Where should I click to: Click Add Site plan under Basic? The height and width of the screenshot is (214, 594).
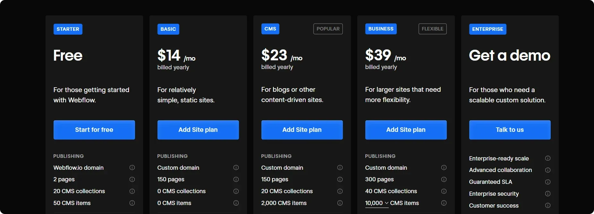(x=198, y=130)
